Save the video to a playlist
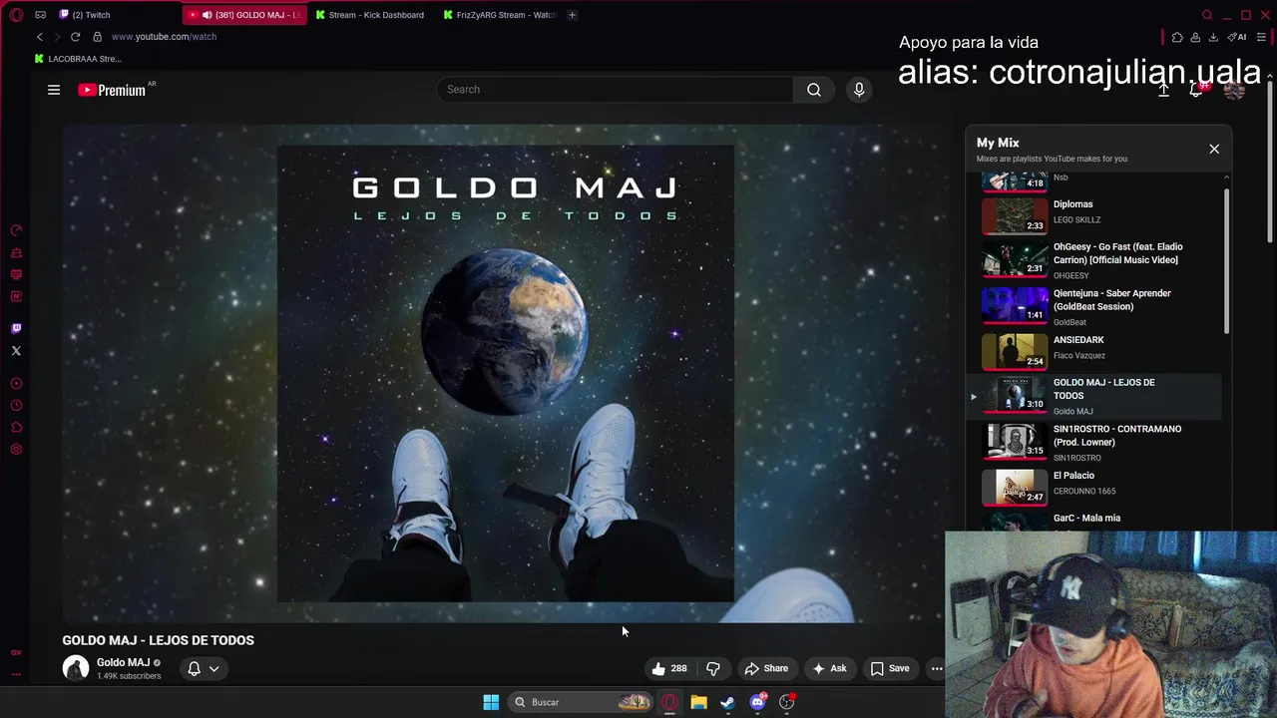This screenshot has height=718, width=1277. click(x=890, y=669)
